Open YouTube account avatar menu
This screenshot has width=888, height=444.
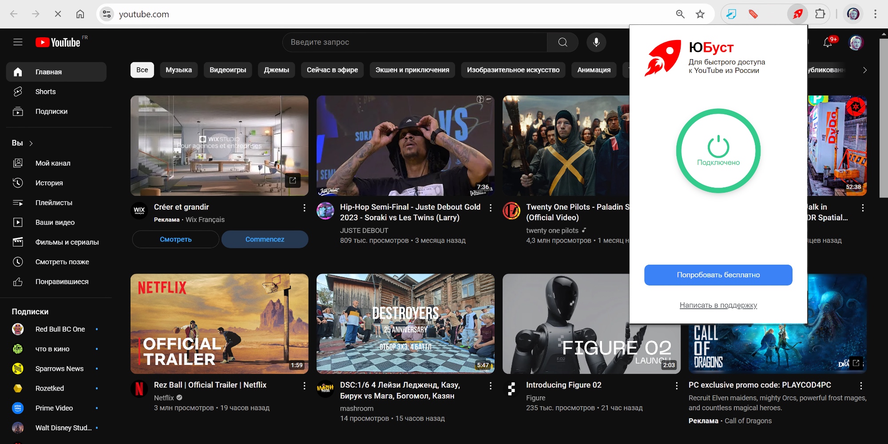tap(856, 42)
